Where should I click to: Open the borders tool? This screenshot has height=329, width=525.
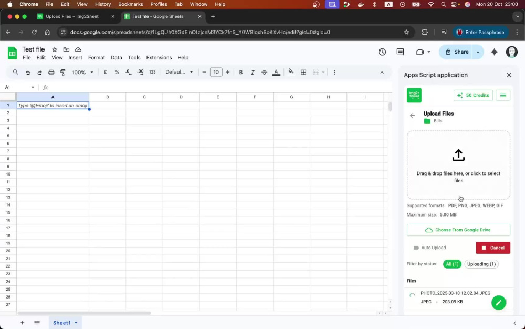(x=303, y=73)
